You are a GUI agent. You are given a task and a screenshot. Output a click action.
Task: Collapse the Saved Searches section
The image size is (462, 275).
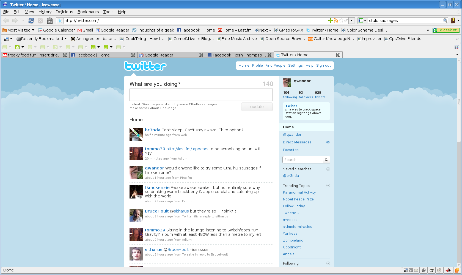pyautogui.click(x=328, y=169)
